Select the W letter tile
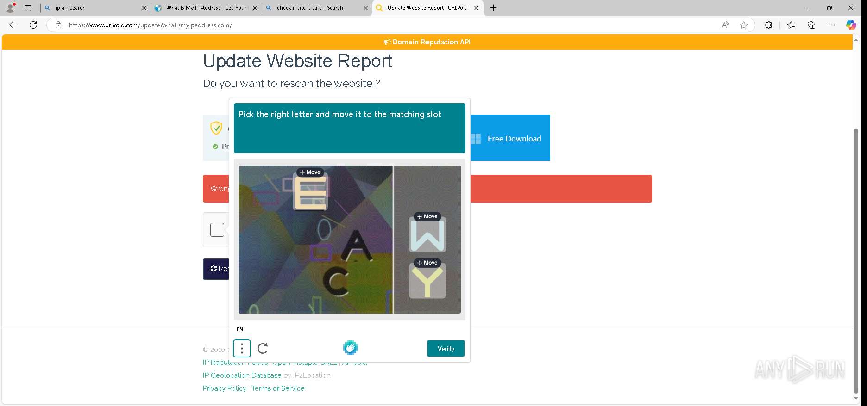The height and width of the screenshot is (406, 867). tap(427, 235)
